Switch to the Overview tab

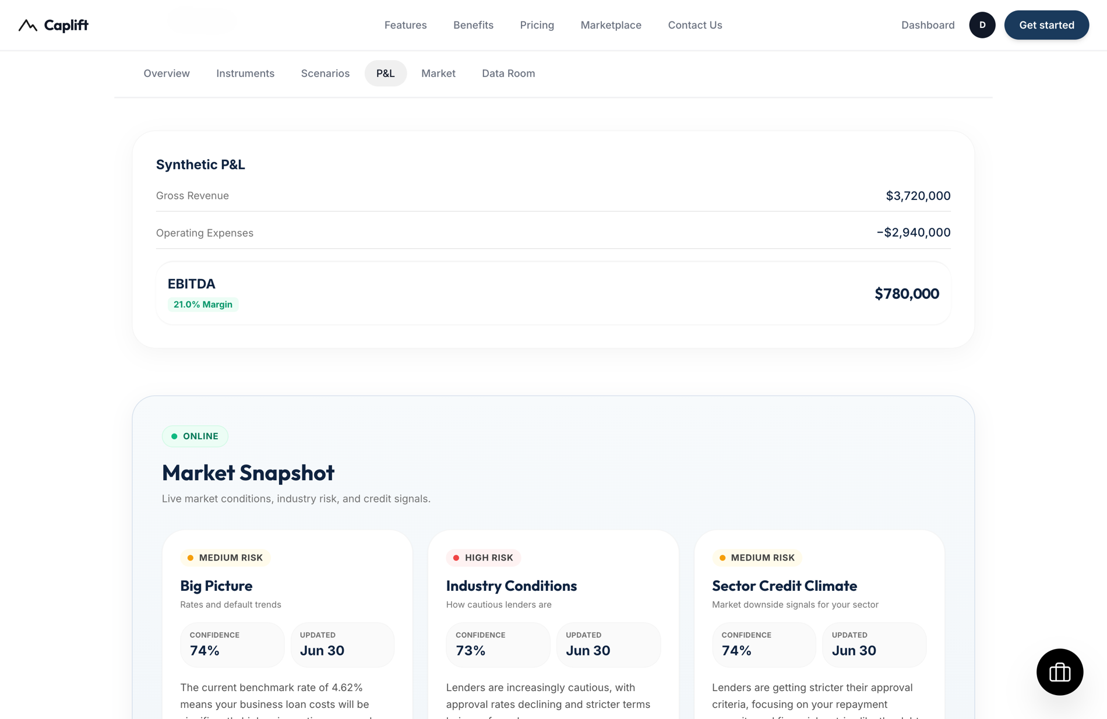click(167, 73)
